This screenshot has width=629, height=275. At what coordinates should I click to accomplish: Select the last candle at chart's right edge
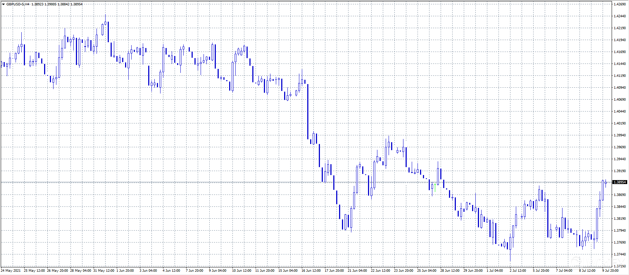coord(606,183)
